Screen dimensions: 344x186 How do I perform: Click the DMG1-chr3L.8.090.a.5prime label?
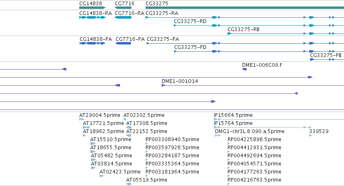click(x=250, y=131)
